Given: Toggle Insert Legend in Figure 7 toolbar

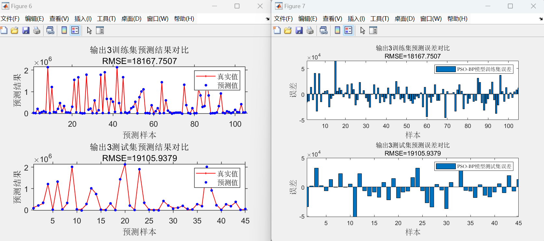Looking at the screenshot, I should click(348, 31).
